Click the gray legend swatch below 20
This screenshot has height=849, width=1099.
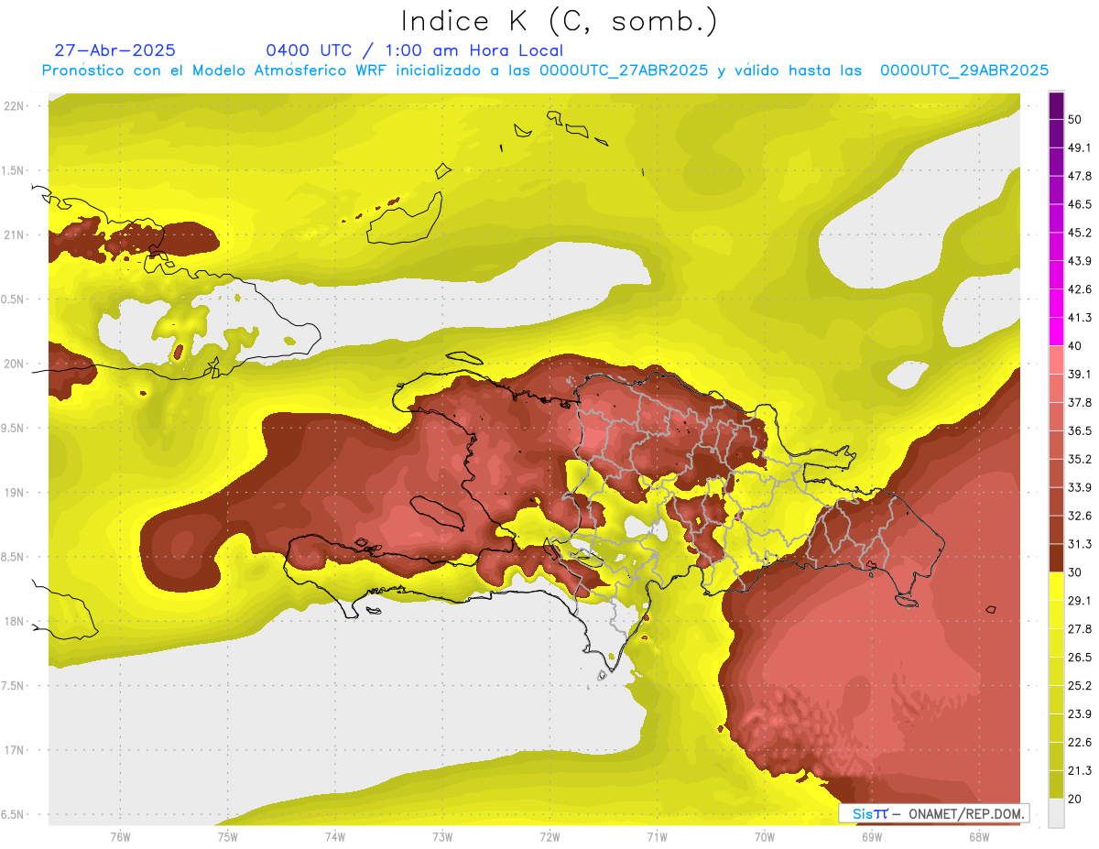pos(1056,813)
